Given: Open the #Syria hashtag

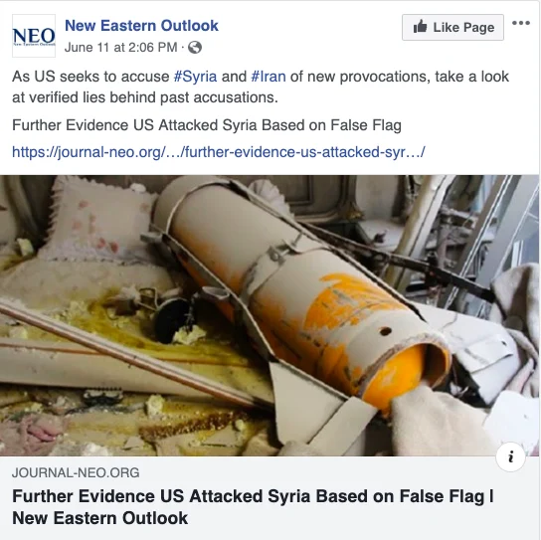Looking at the screenshot, I should point(195,77).
